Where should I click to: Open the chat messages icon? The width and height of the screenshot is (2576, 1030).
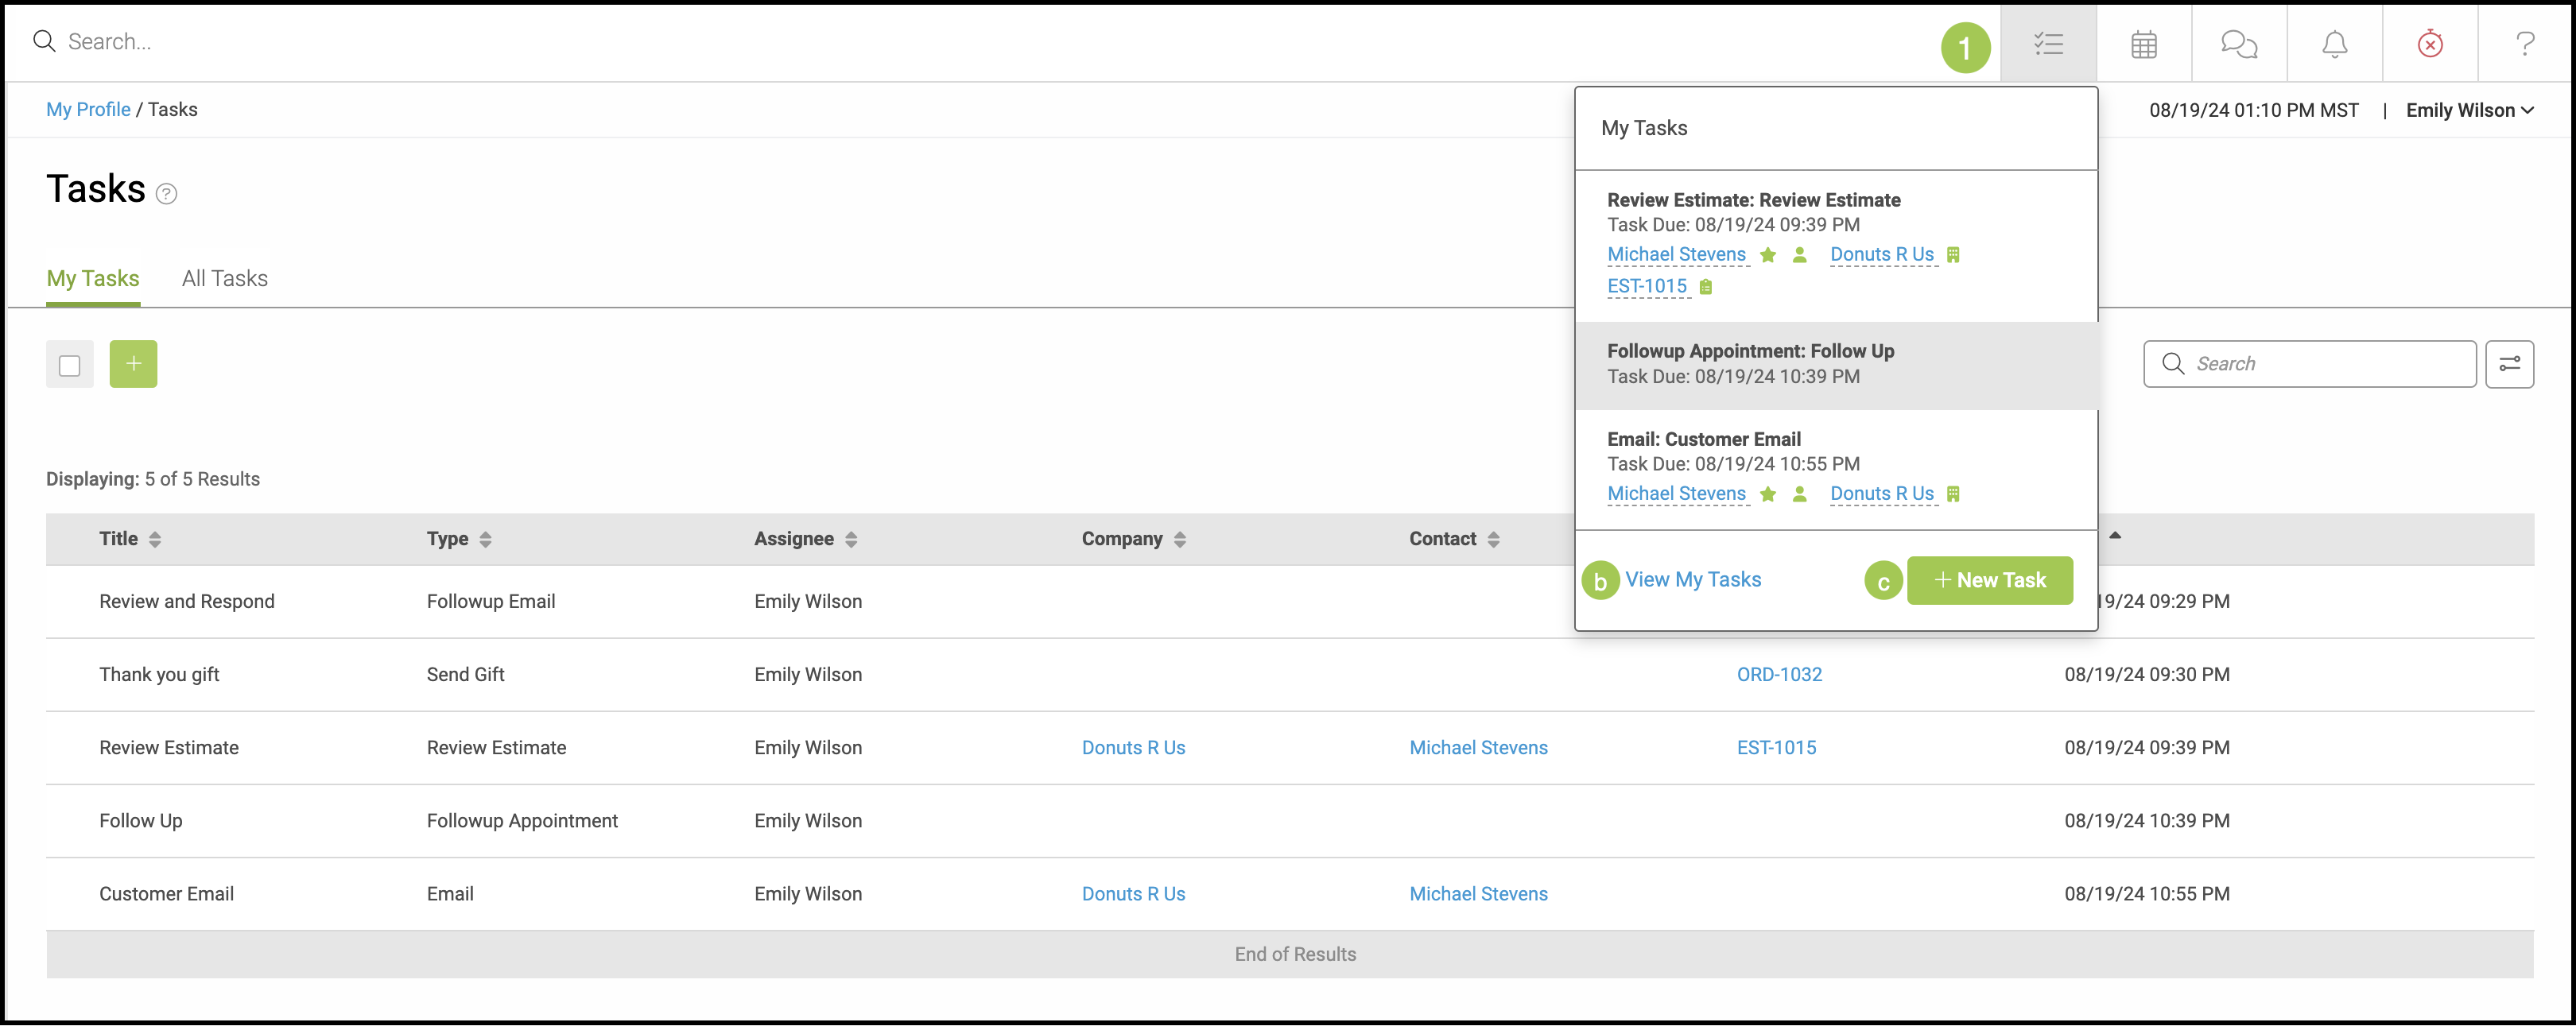click(2238, 44)
